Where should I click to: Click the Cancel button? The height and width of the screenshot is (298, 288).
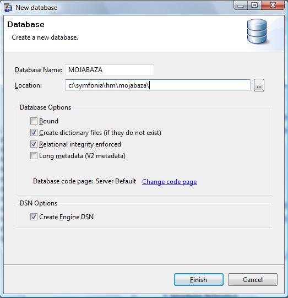(253, 280)
